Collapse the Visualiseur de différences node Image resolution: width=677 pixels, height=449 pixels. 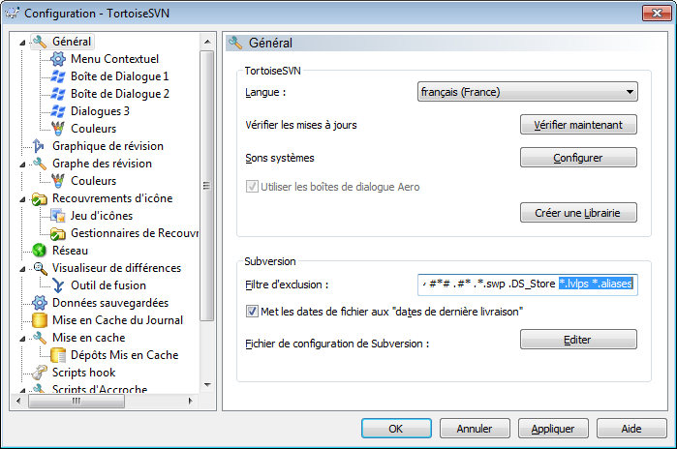pyautogui.click(x=22, y=269)
